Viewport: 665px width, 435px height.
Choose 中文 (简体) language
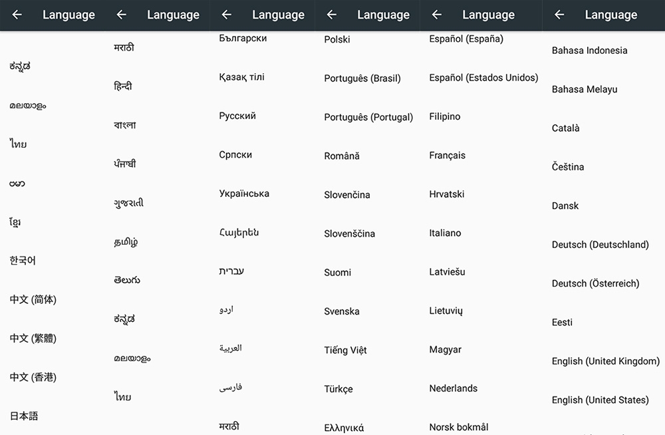click(33, 299)
